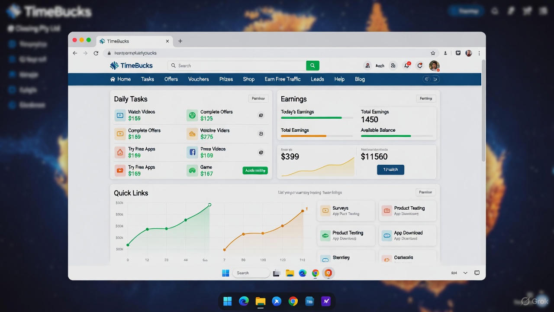Flip the pill toggle at the navigation bar's right end

tap(431, 79)
